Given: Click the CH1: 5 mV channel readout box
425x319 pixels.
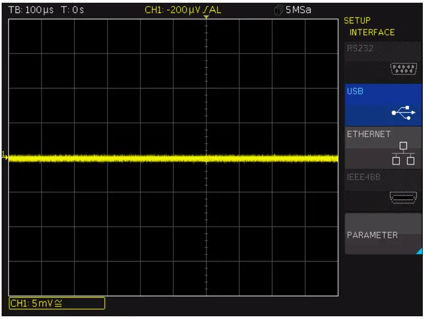Looking at the screenshot, I should tap(57, 303).
